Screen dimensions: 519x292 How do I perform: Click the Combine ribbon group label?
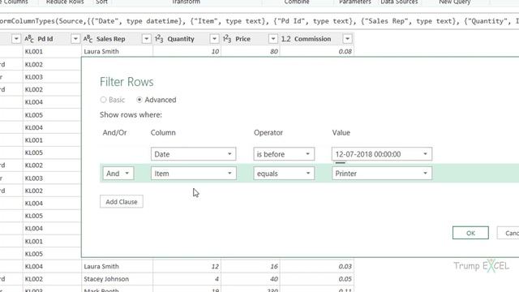click(x=297, y=2)
